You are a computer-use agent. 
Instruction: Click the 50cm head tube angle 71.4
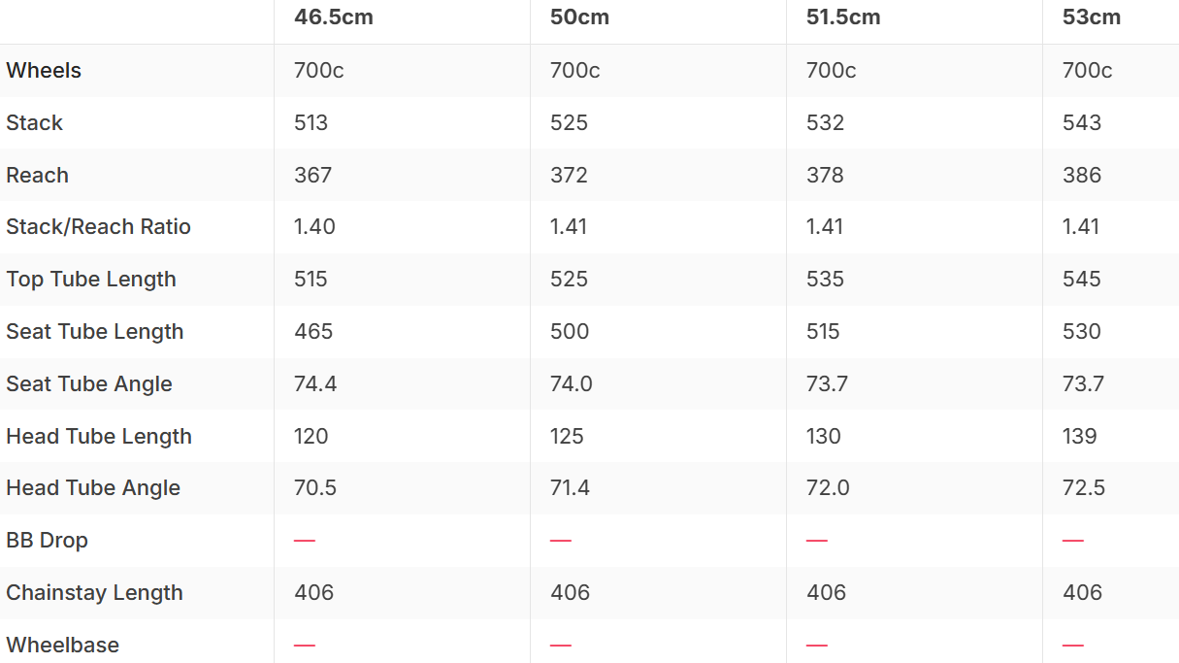coord(570,488)
